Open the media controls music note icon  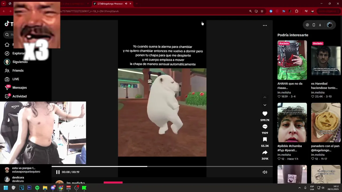pos(306,11)
